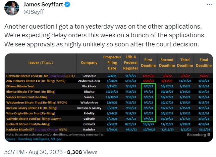Click the Valkyrie 9/4/23 first deadline cell
Image resolution: width=216 pixels, height=157 pixels.
148,119
